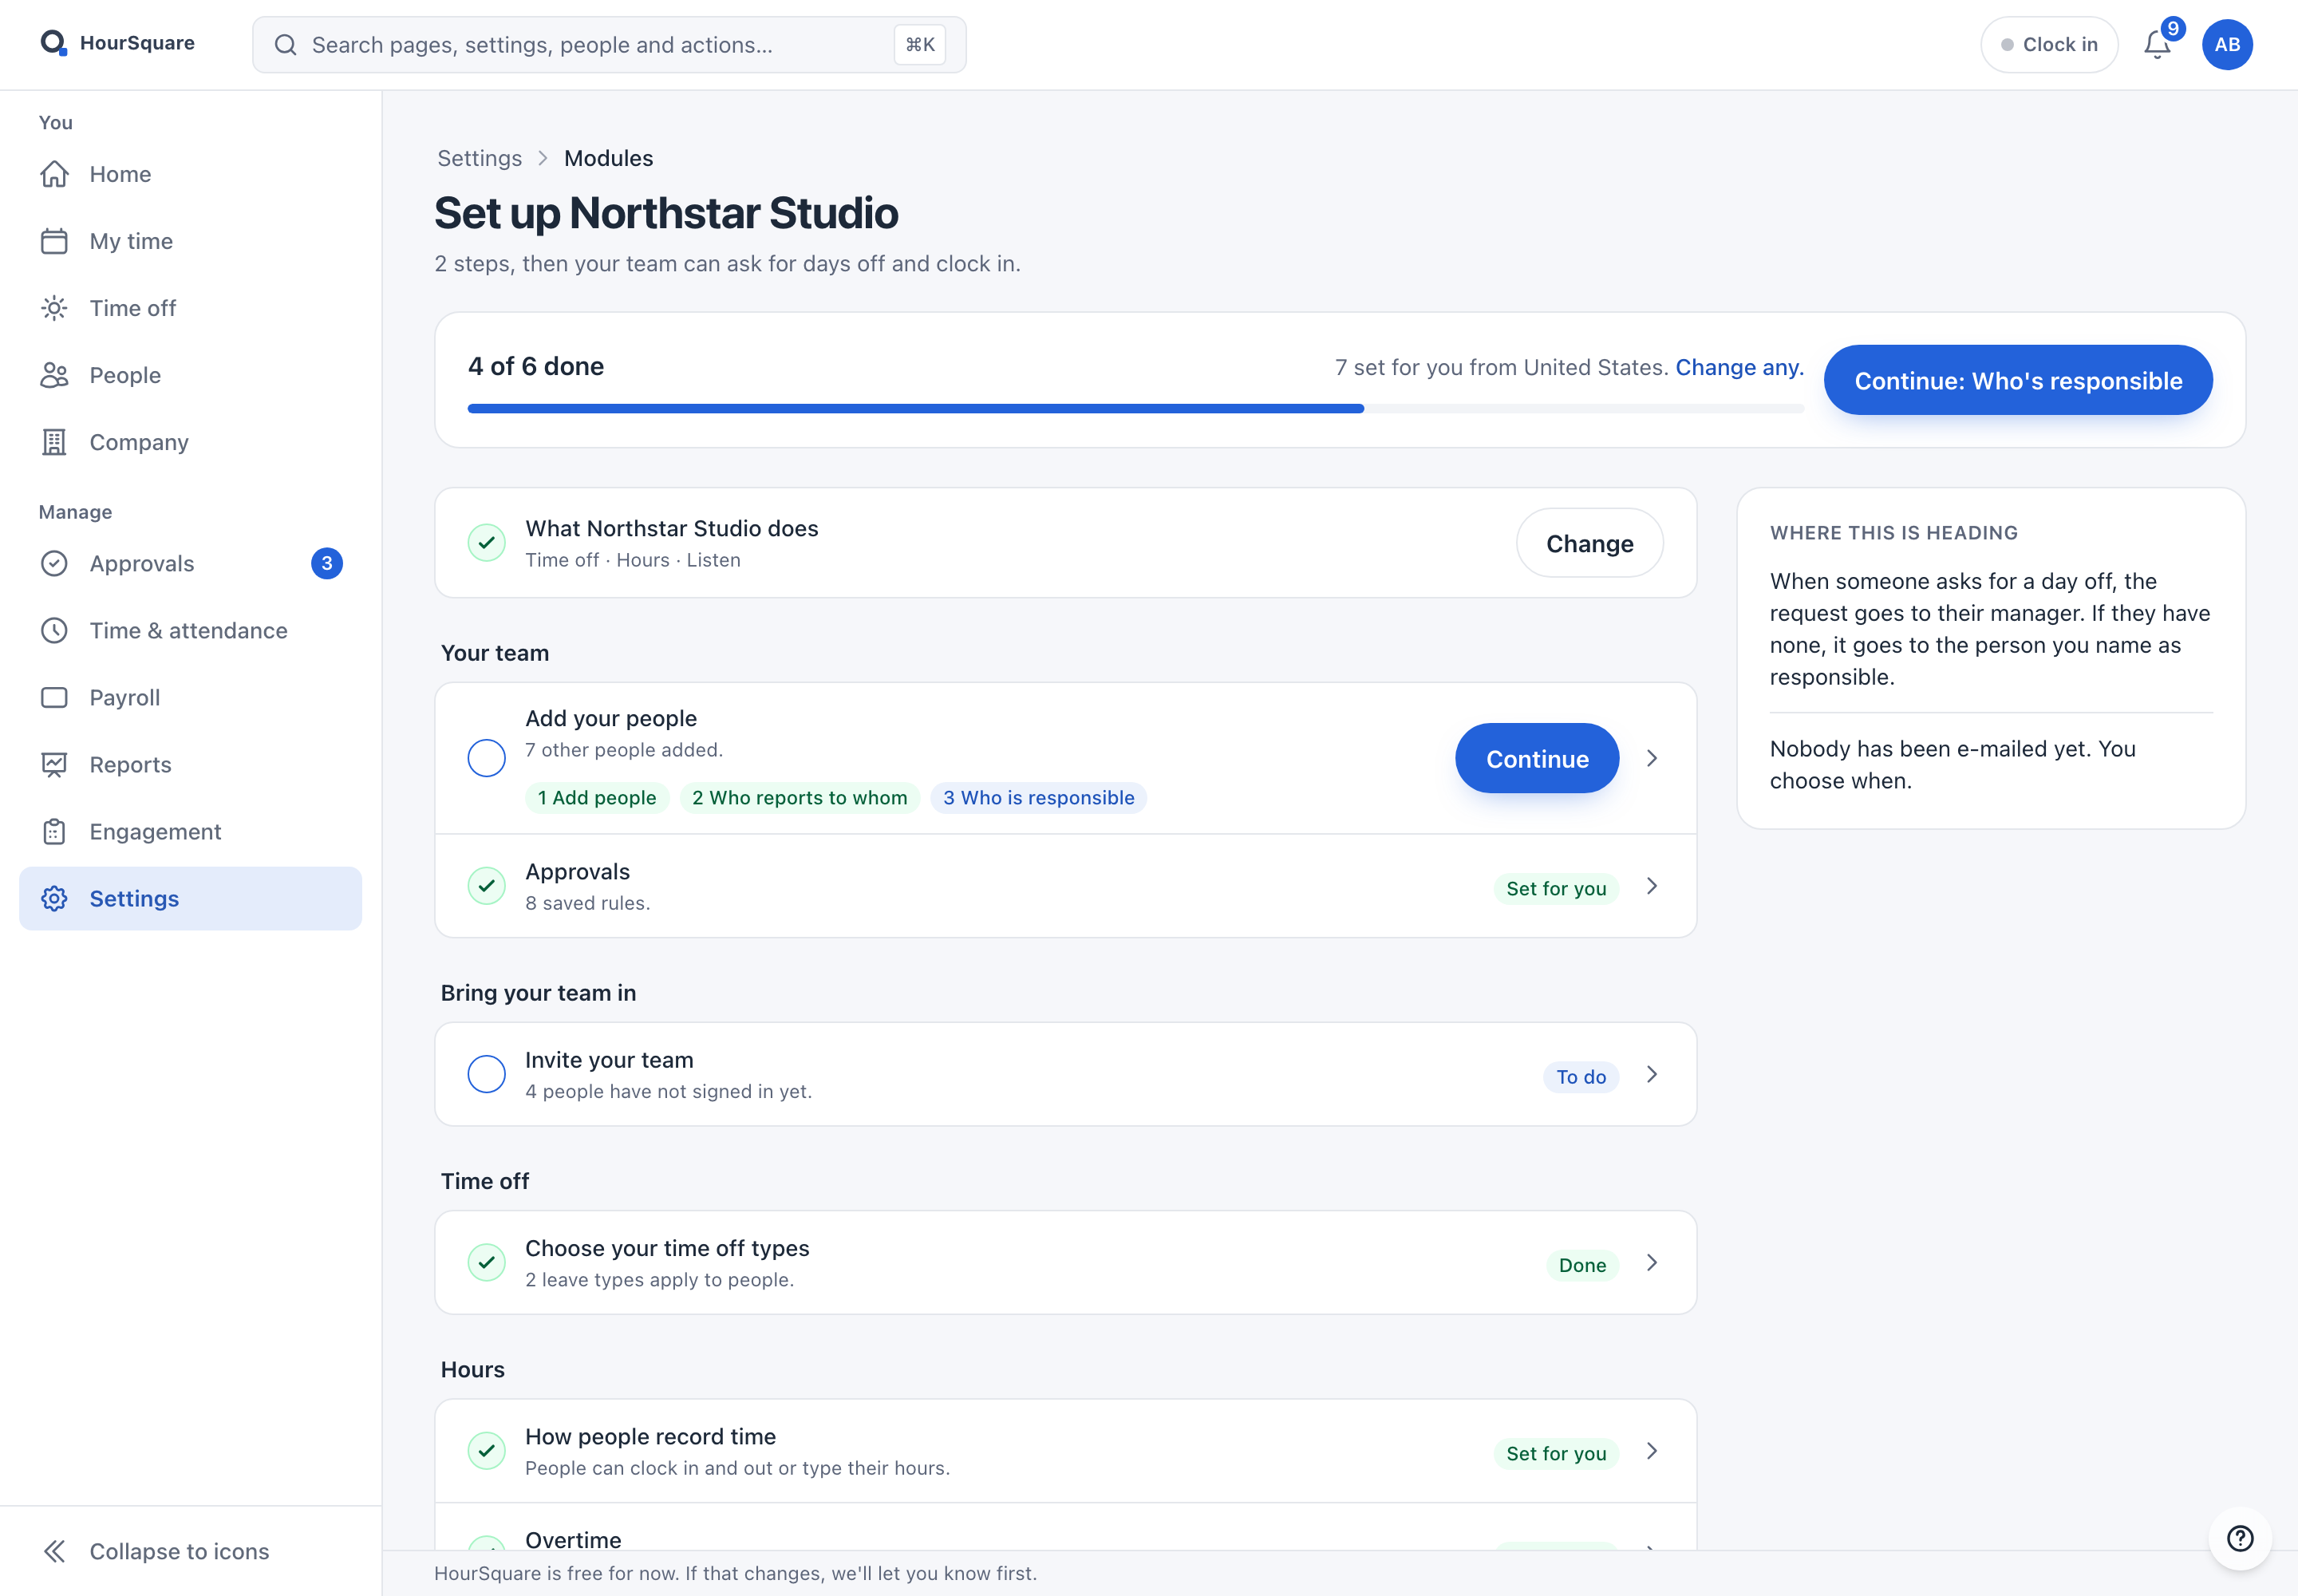Click the empty circle for Add your people
Screen dimensions: 2298x1596
click(x=486, y=758)
